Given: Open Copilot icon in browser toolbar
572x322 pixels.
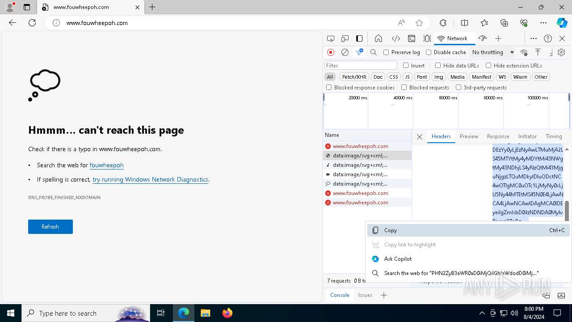Looking at the screenshot, I should pyautogui.click(x=562, y=23).
